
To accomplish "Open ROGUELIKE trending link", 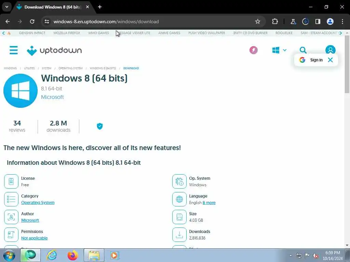I will pyautogui.click(x=284, y=33).
